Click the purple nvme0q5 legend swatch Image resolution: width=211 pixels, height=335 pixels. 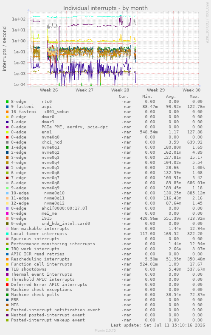point(7,168)
